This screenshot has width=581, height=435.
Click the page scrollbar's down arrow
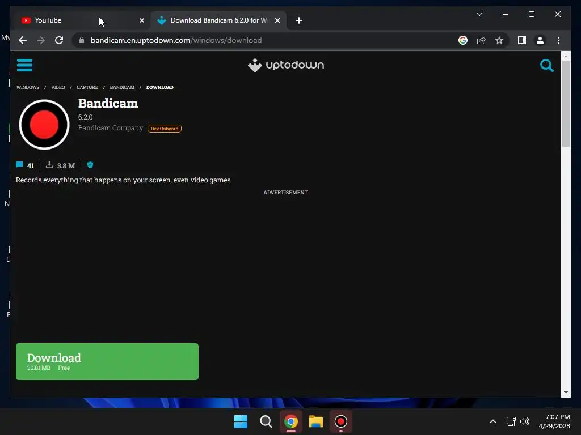click(566, 393)
